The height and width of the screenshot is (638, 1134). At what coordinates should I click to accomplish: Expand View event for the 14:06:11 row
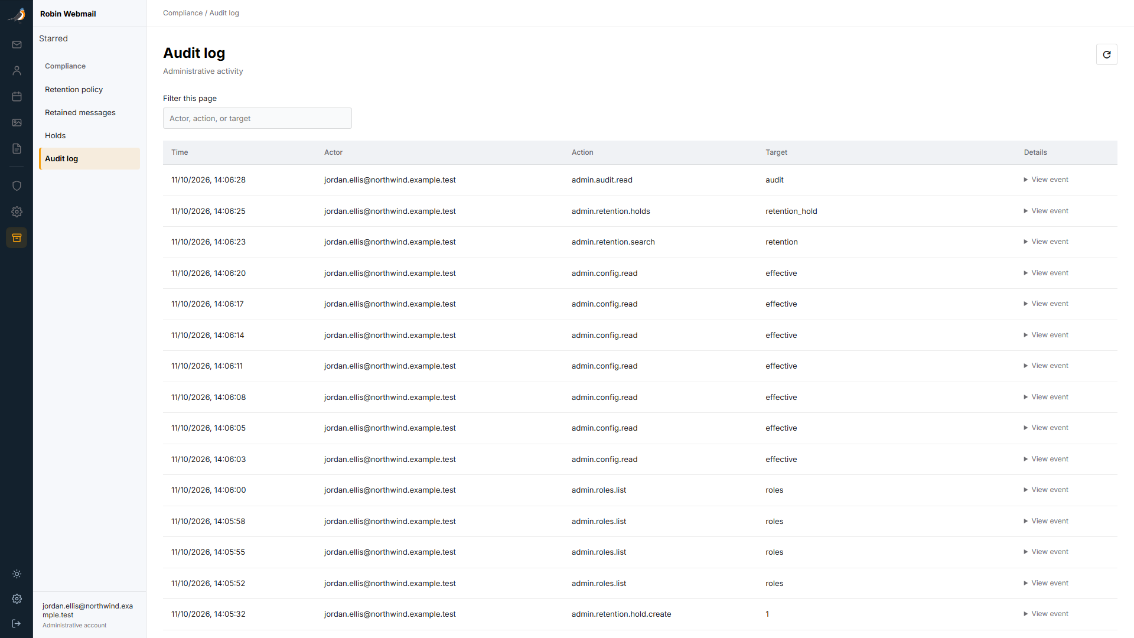(x=1046, y=366)
